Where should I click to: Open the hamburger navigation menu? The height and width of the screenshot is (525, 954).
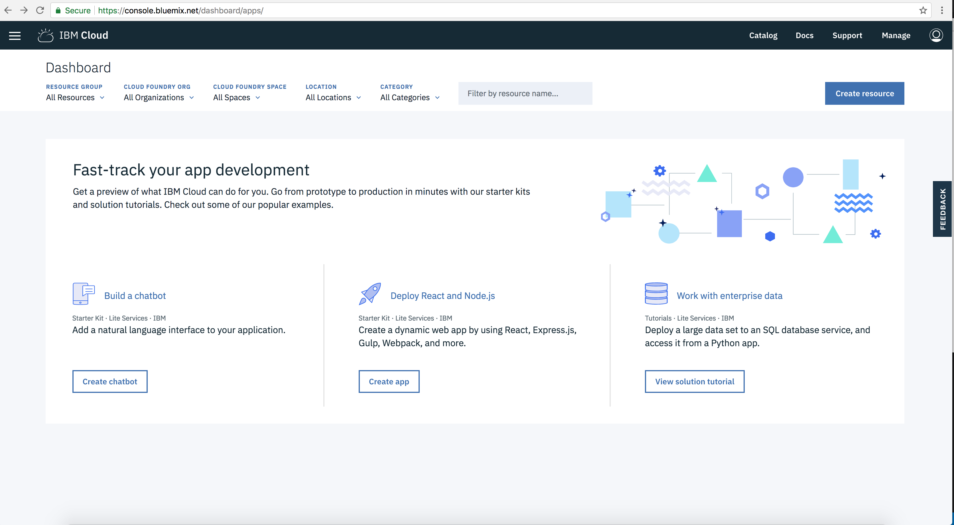tap(15, 36)
